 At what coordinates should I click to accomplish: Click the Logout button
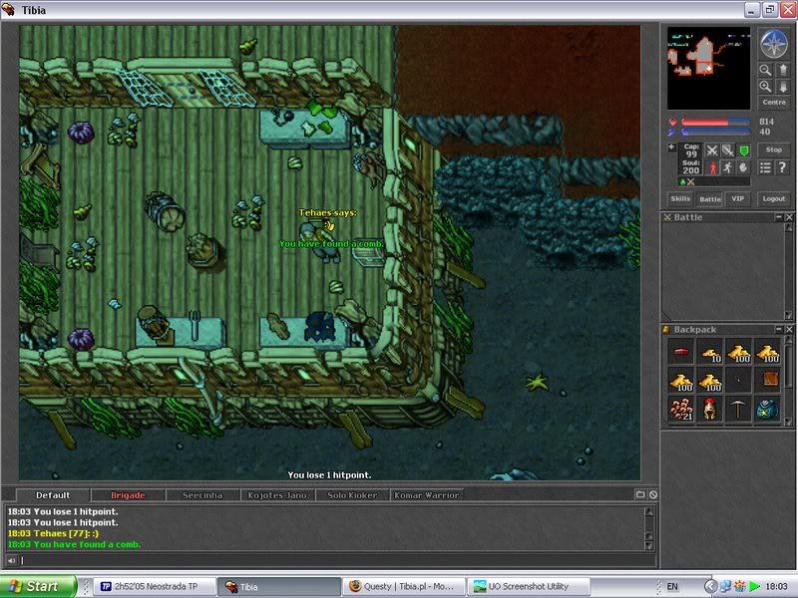774,198
